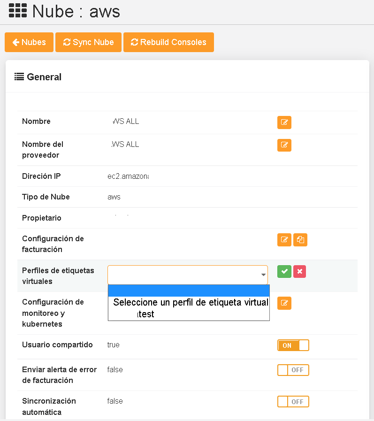This screenshot has height=421, width=374.
Task: Click the 'Propietario' label
Action: pyautogui.click(x=42, y=218)
